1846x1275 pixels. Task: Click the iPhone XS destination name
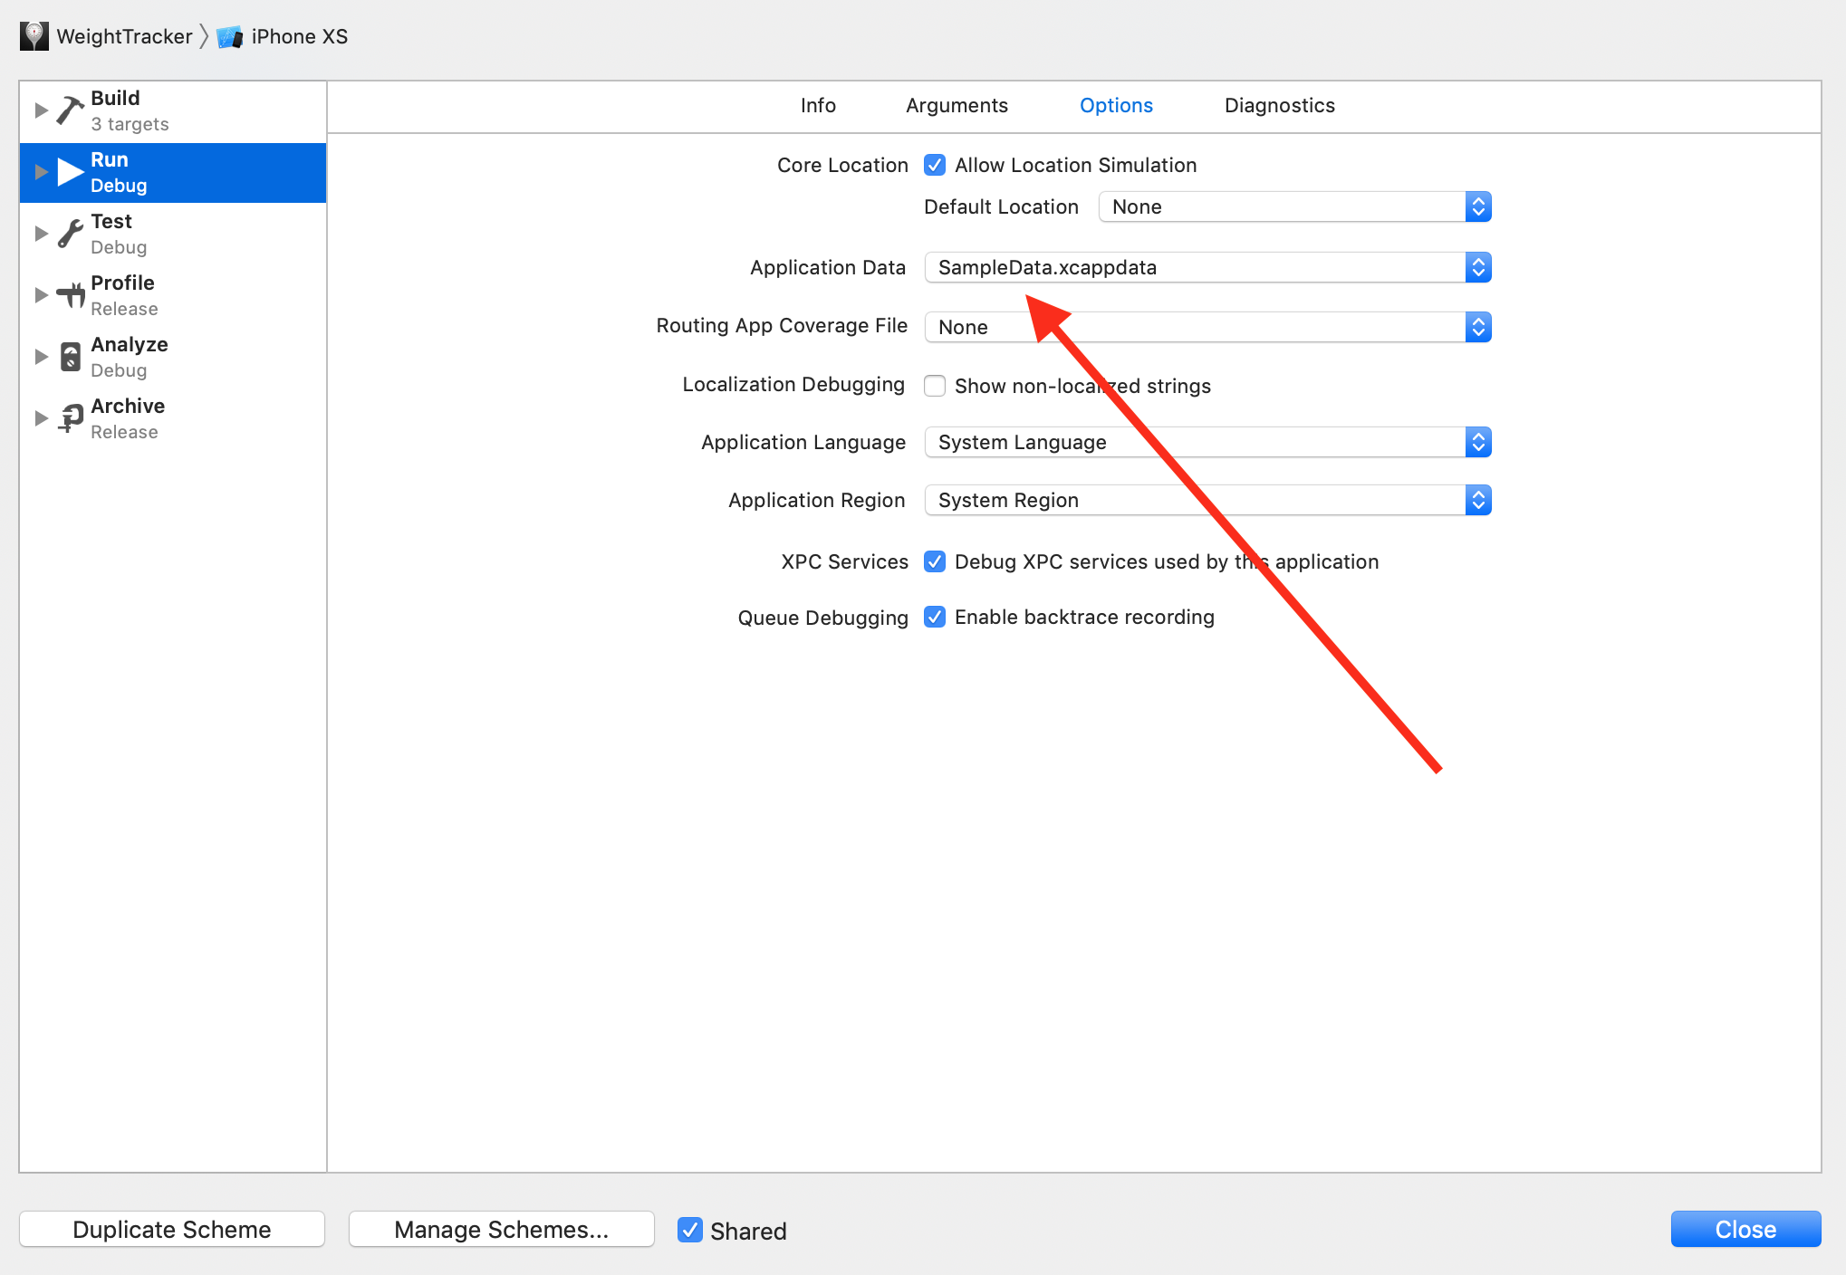tap(300, 36)
